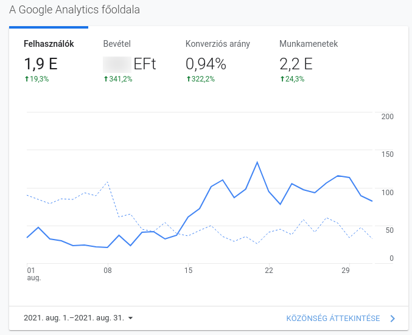The height and width of the screenshot is (335, 412).
Task: Click the dashed line peak at Aug 08
Action: pyautogui.click(x=108, y=182)
